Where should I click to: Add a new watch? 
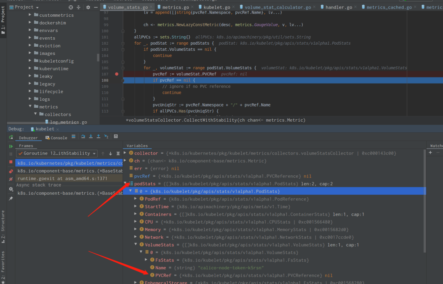pyautogui.click(x=430, y=153)
